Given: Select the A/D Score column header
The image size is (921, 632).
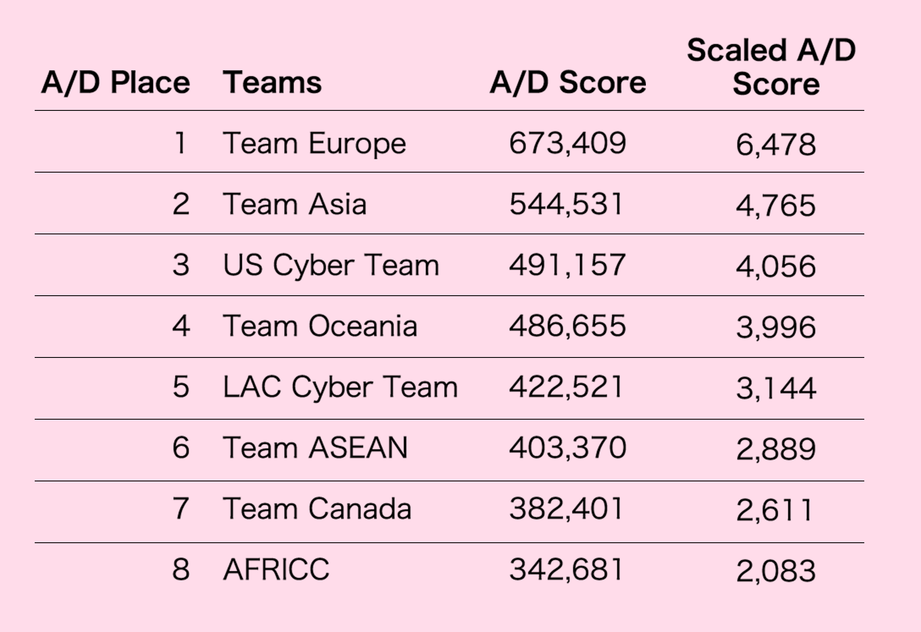Looking at the screenshot, I should 568,82.
